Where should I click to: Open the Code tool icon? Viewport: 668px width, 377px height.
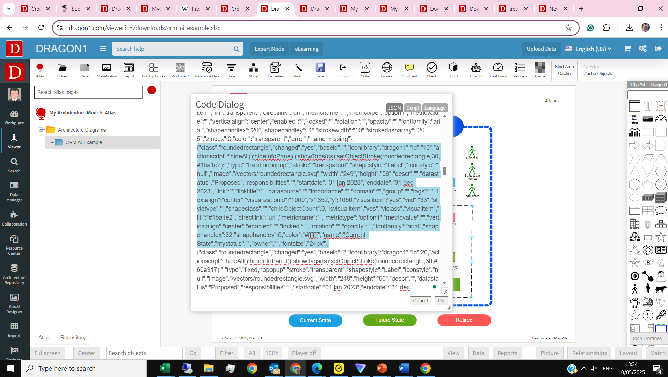click(x=365, y=70)
